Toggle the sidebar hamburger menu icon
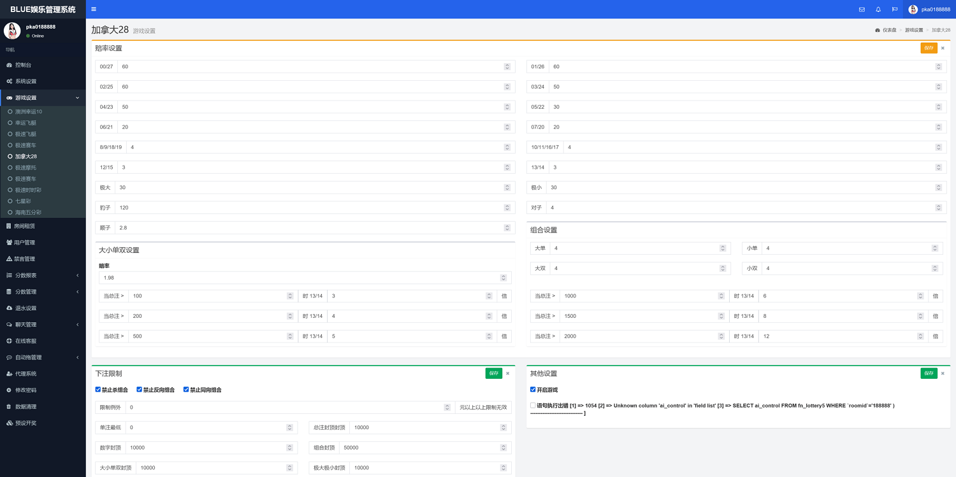The width and height of the screenshot is (956, 477). point(94,10)
